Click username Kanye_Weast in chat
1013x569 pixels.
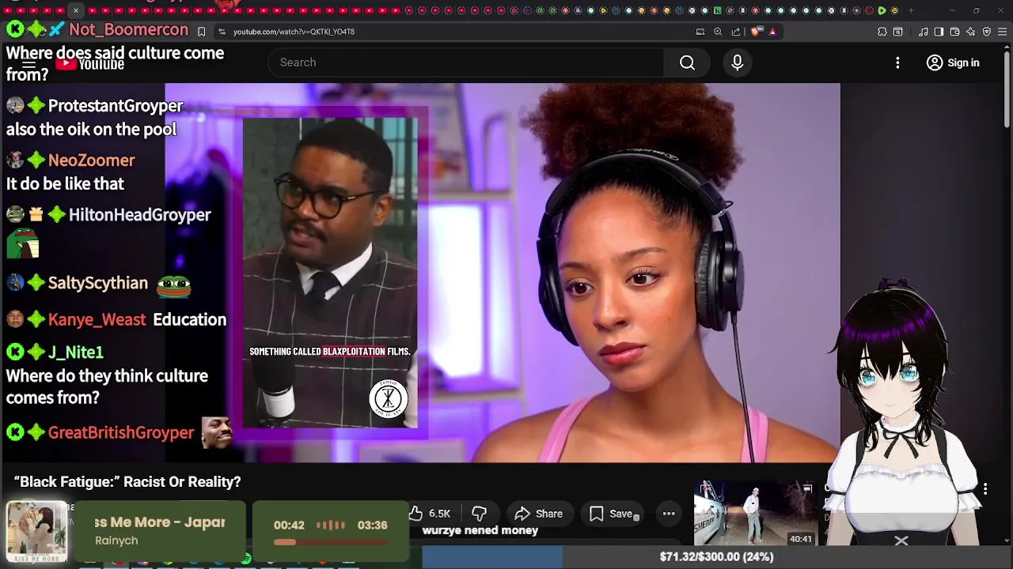pyautogui.click(x=97, y=319)
